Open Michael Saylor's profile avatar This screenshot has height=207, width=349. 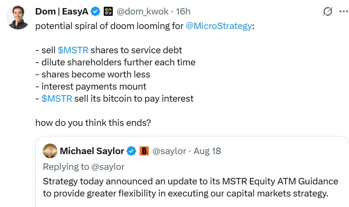(x=50, y=151)
